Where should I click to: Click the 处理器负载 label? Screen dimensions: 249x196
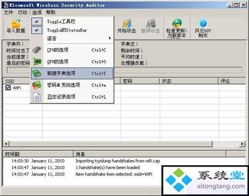pyautogui.click(x=134, y=63)
